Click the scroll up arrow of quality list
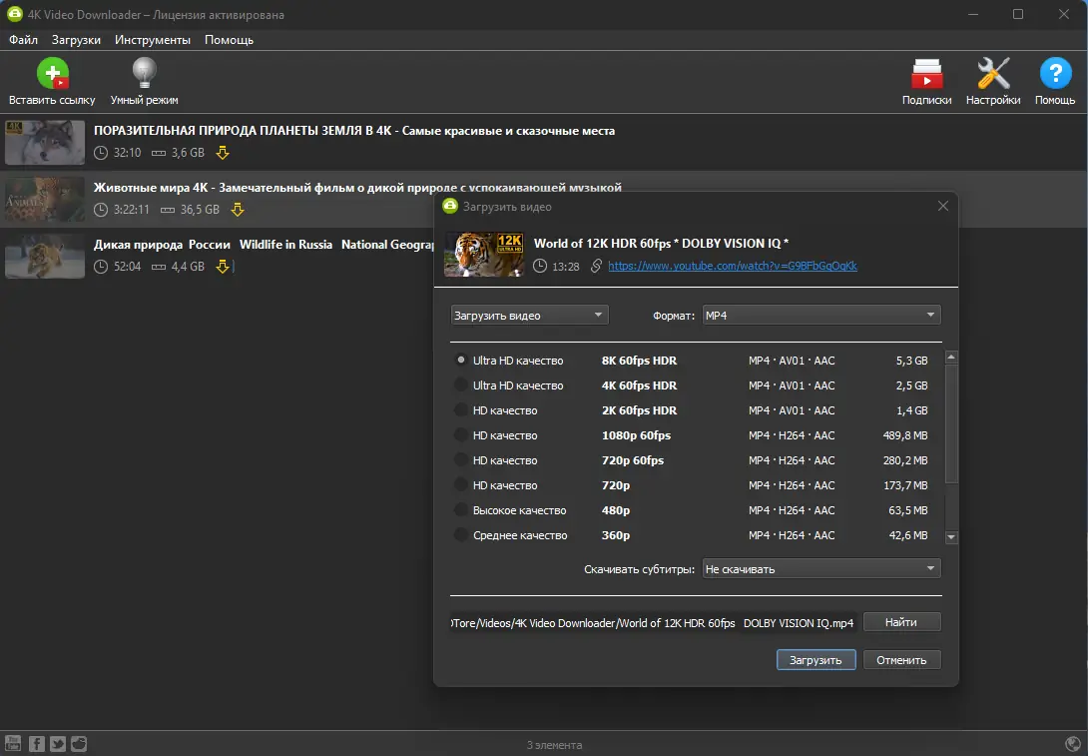Screen dimensions: 1088x756 pyautogui.click(x=951, y=357)
